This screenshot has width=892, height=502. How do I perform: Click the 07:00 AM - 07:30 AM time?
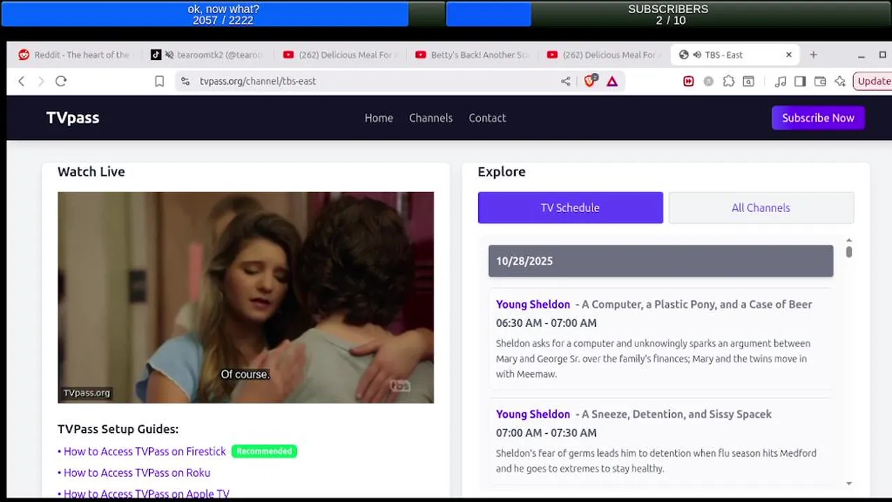546,433
